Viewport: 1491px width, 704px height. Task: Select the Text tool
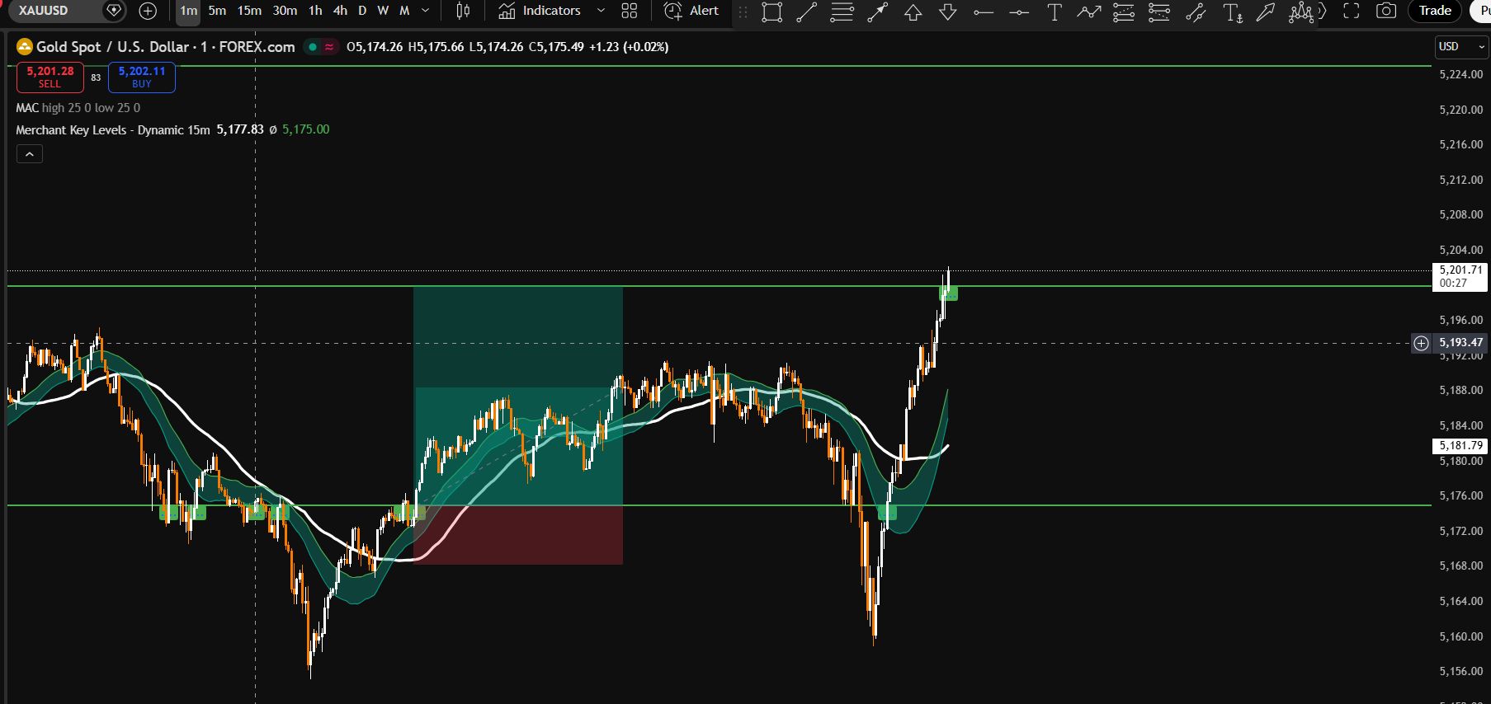(1054, 12)
